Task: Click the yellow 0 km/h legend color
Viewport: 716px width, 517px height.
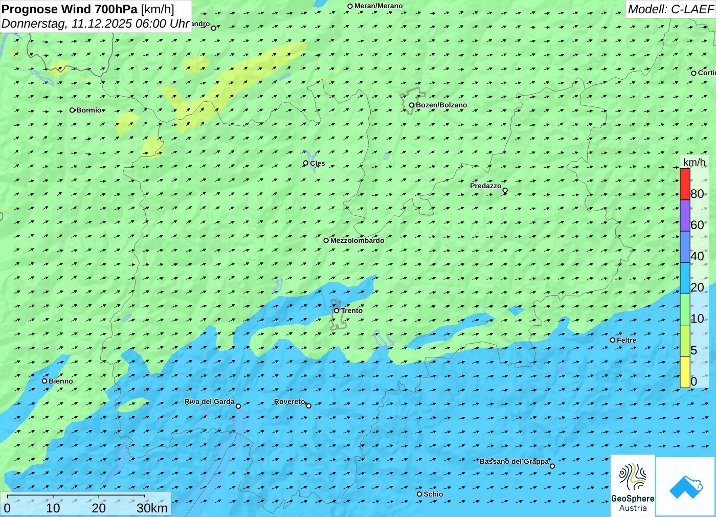Action: (x=685, y=372)
